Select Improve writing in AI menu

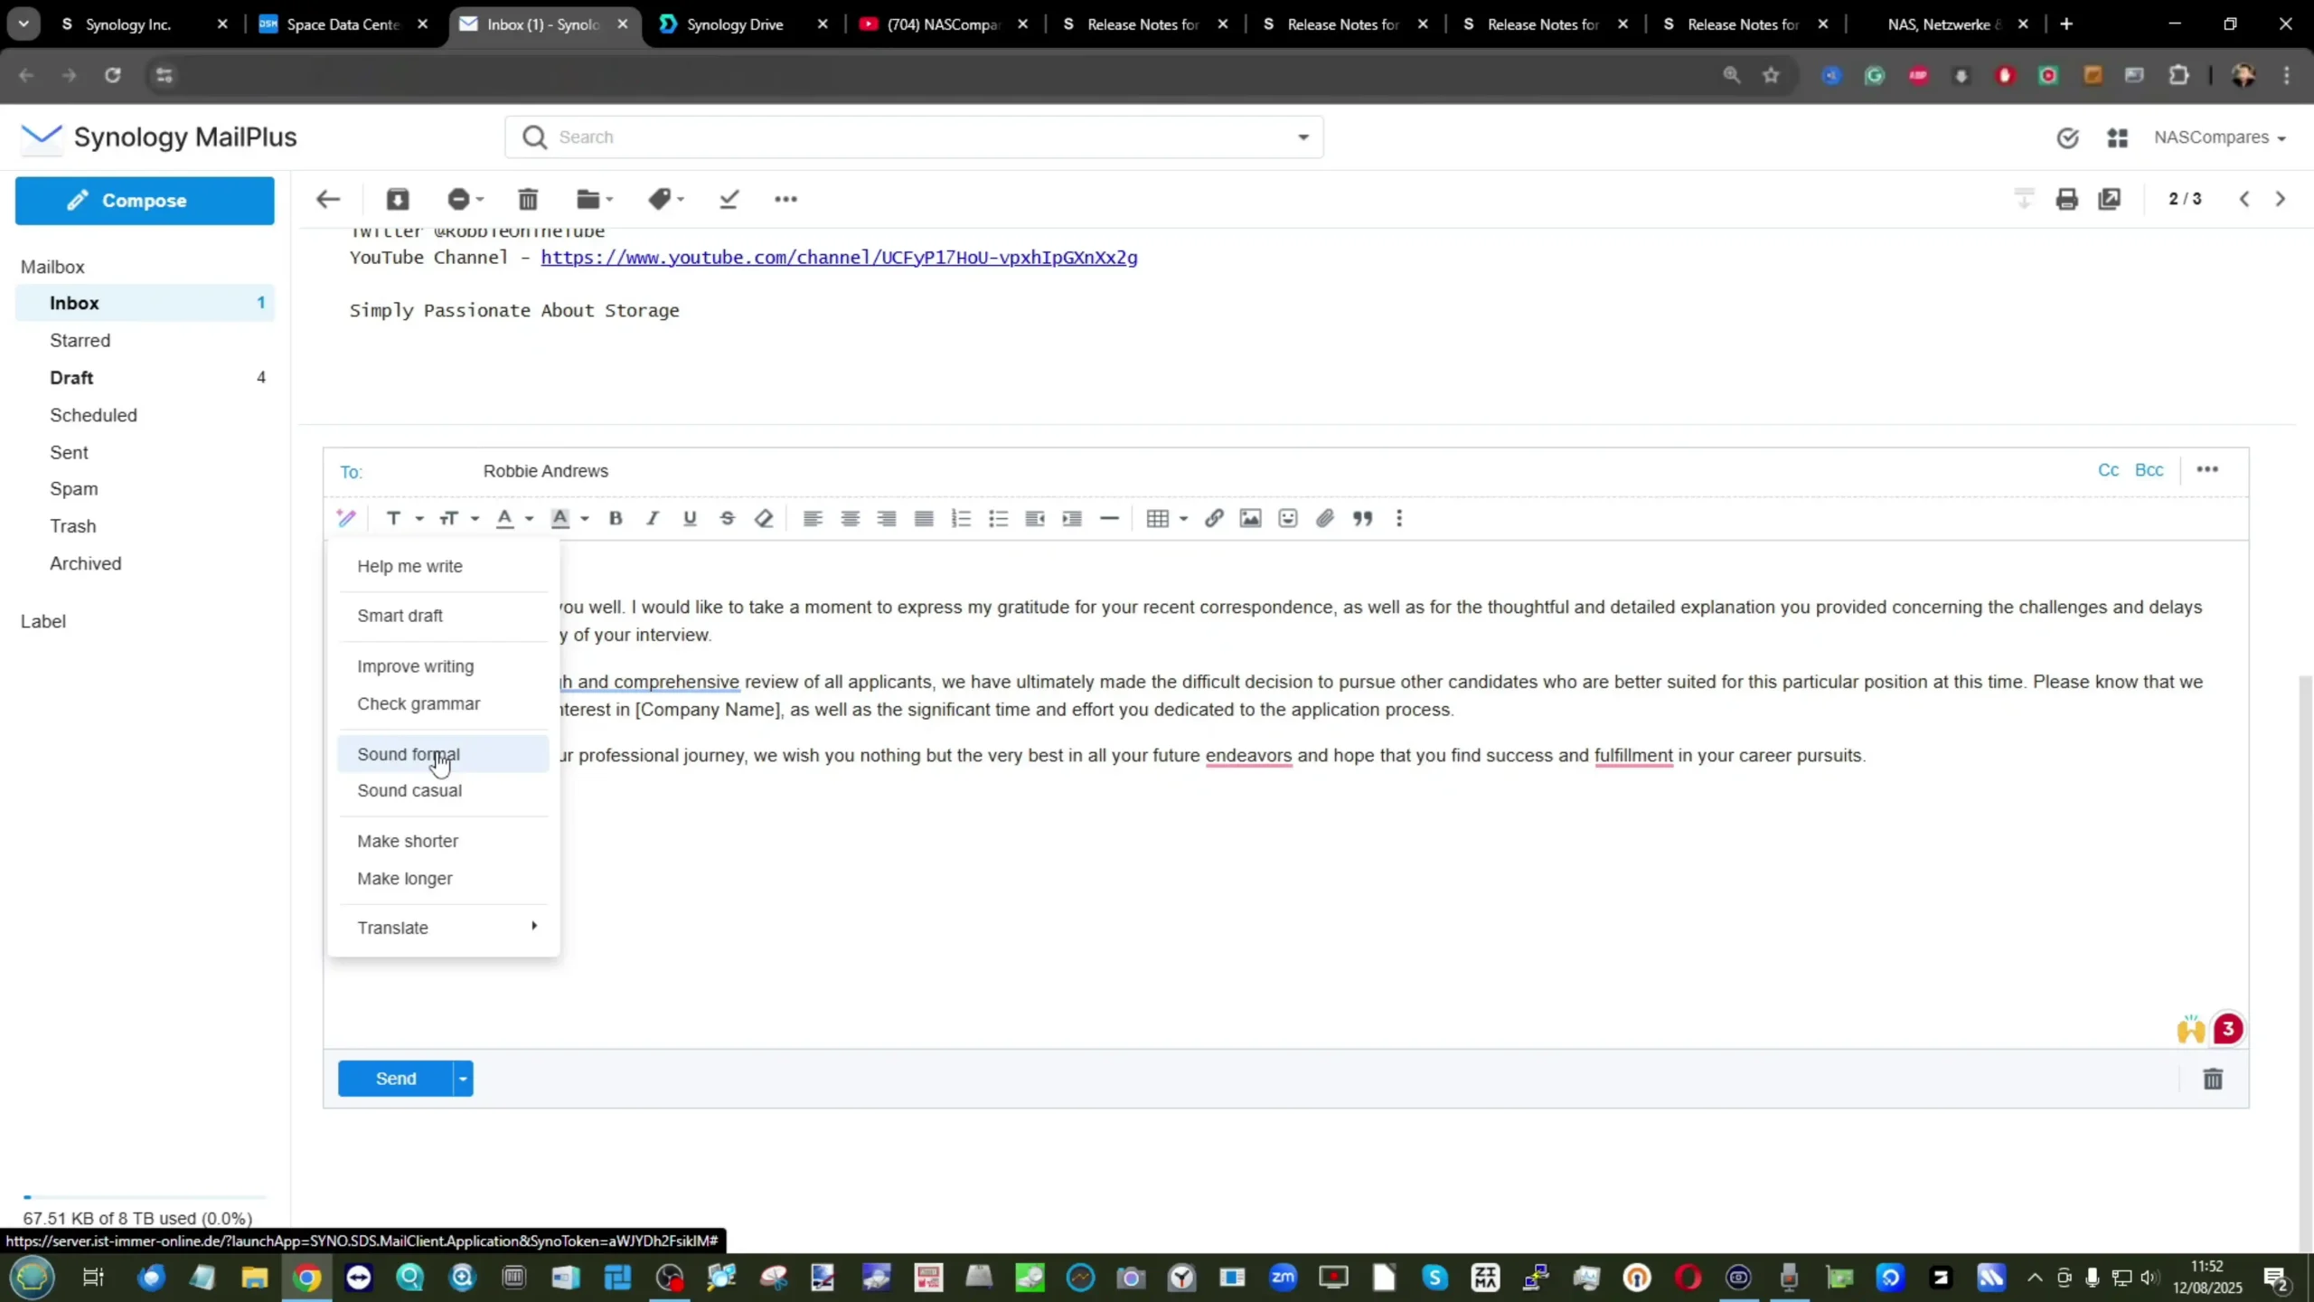tap(443, 666)
